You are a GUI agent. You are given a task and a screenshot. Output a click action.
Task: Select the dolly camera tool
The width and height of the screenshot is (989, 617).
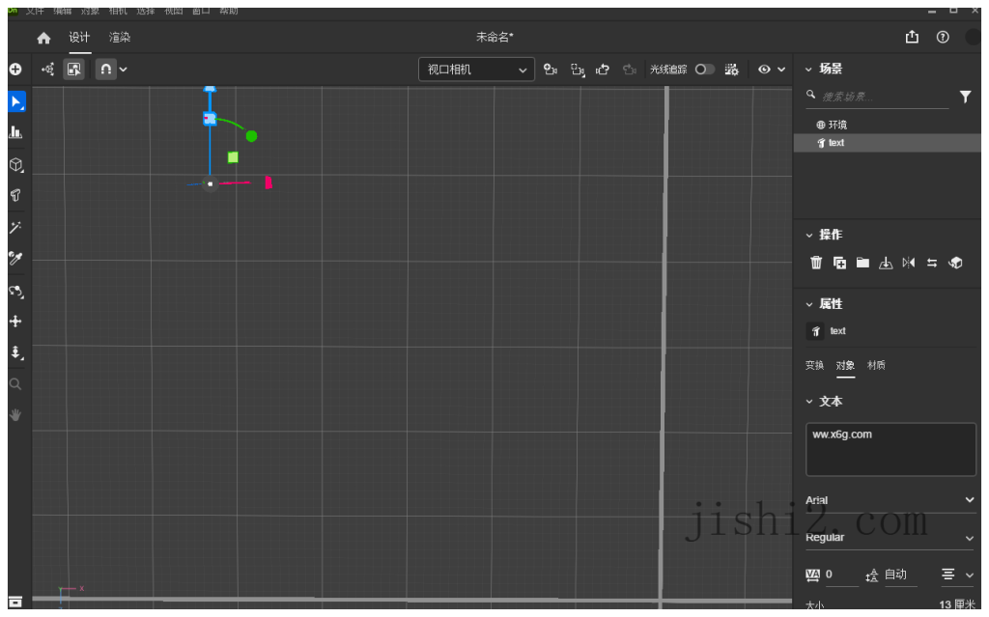[16, 352]
